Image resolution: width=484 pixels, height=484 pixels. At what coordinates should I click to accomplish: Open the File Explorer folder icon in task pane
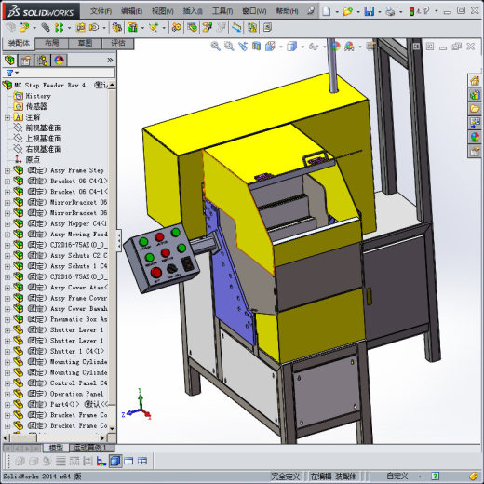pos(475,109)
